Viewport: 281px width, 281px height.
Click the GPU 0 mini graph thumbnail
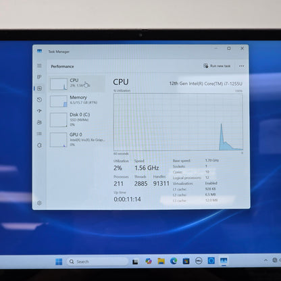[59, 140]
